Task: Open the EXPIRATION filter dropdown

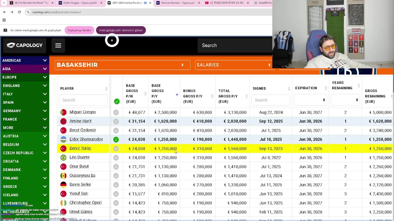Action: (310, 100)
